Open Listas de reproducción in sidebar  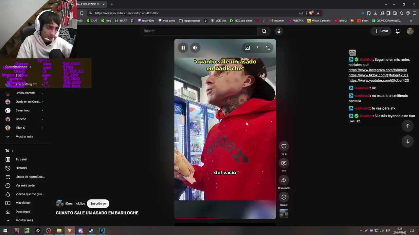30,177
